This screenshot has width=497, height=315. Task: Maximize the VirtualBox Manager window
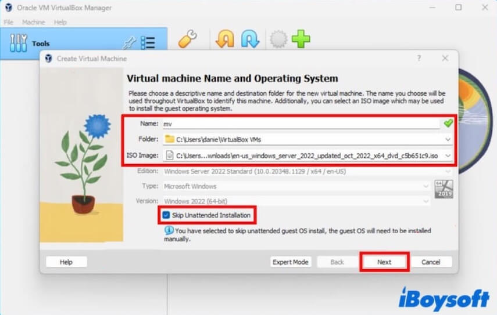458,7
